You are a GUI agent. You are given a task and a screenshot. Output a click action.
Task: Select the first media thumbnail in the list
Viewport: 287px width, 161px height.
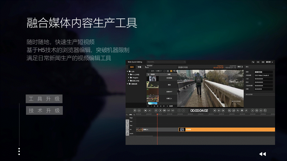point(152,78)
